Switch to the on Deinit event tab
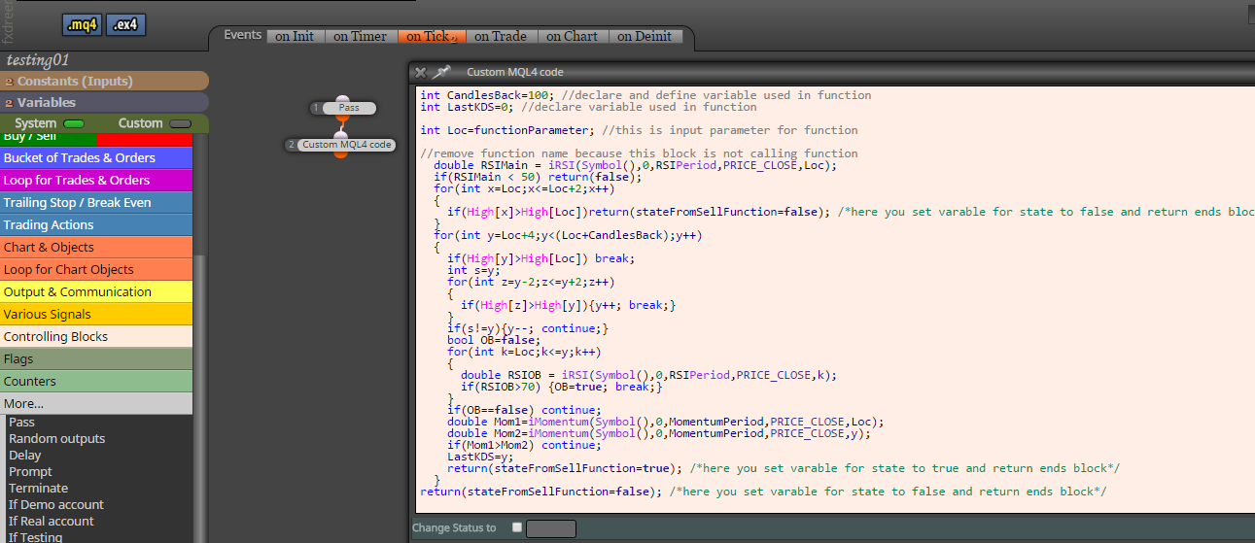Viewport: 1255px width, 543px height. click(x=645, y=36)
